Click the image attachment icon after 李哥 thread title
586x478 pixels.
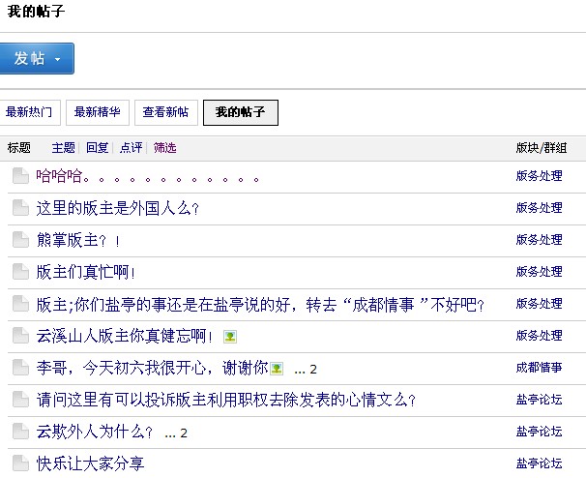(278, 369)
